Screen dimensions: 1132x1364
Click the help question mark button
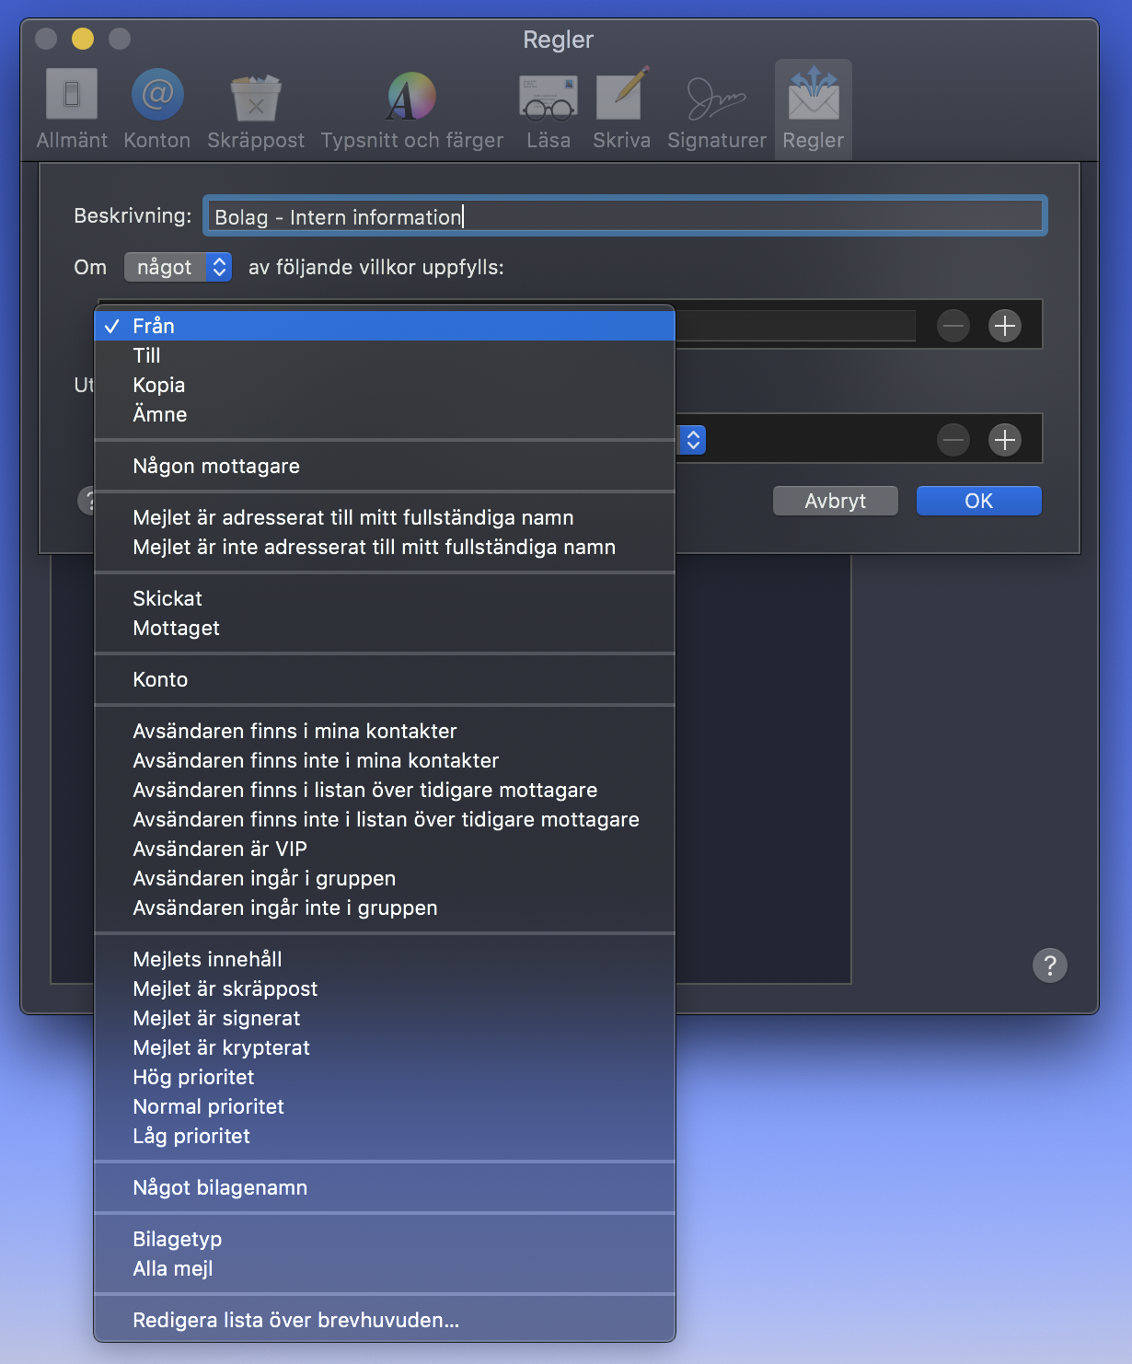coord(1050,965)
